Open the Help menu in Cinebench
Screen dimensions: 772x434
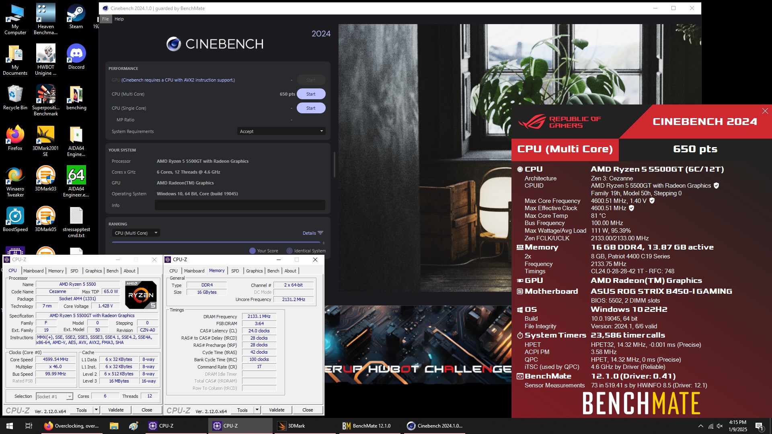[x=119, y=19]
